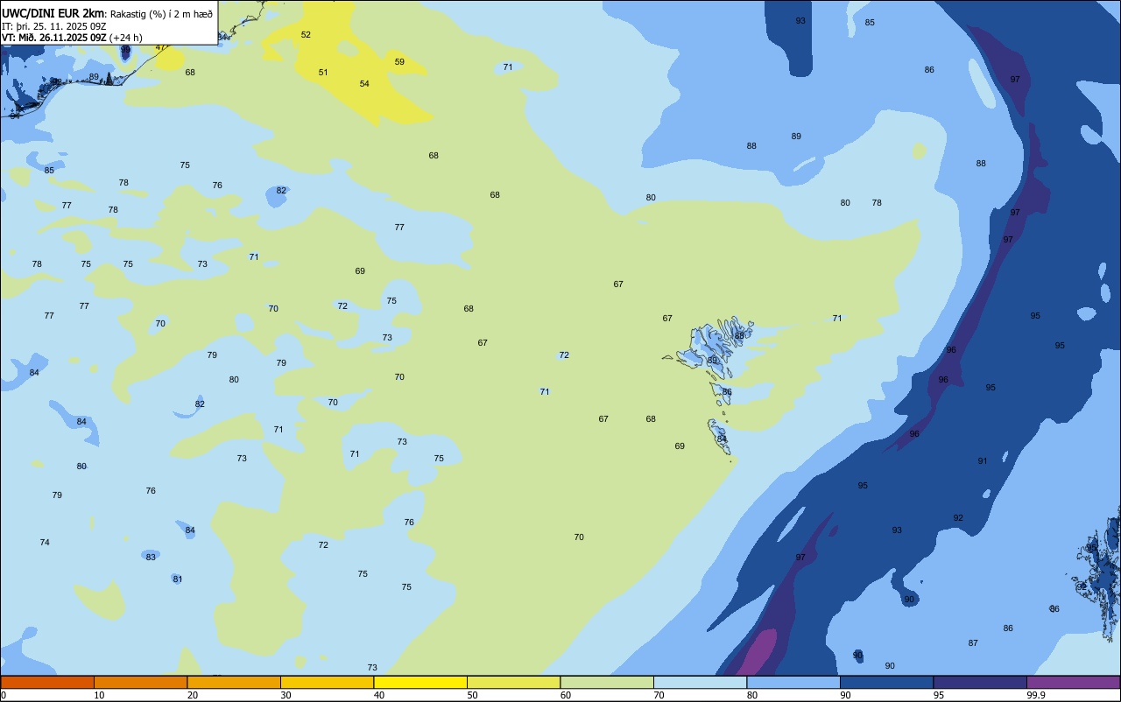Click the humidity value '92' on map

958,518
